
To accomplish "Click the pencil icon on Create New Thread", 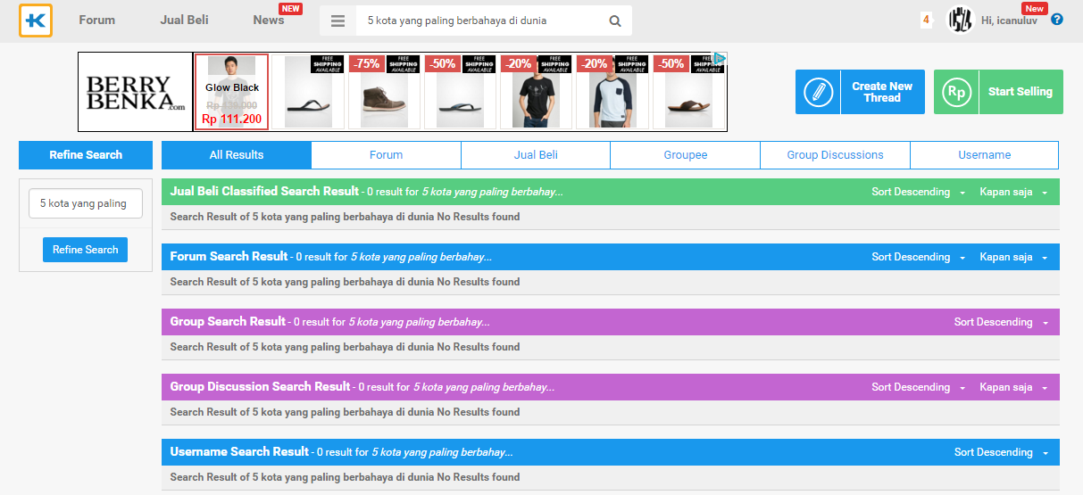I will (x=818, y=92).
